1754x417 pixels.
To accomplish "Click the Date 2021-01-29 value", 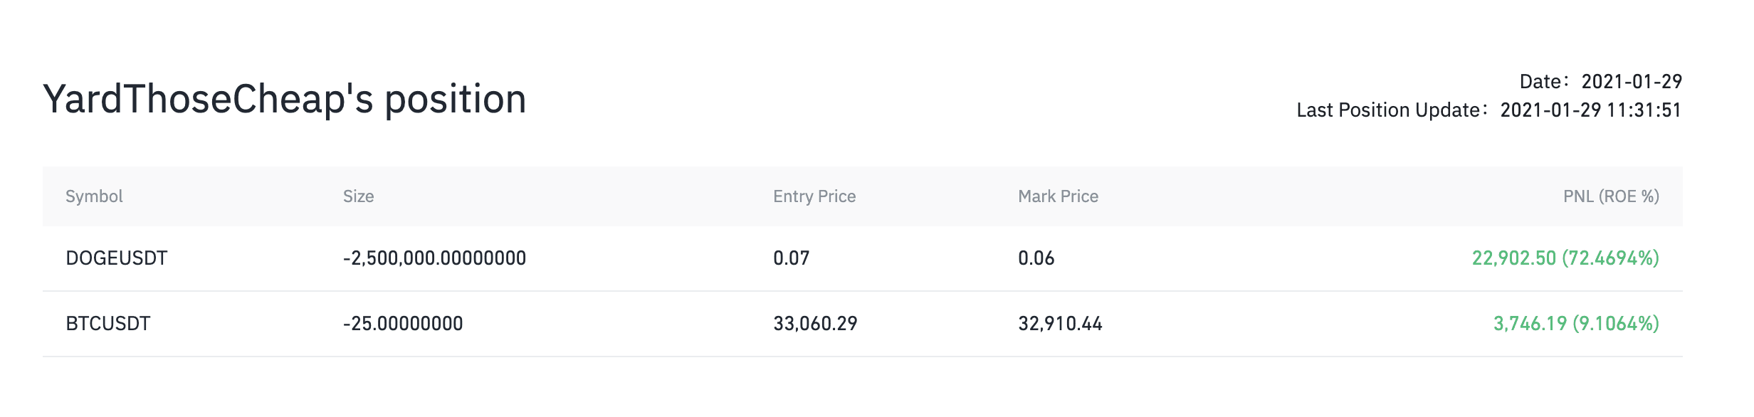I will coord(1632,82).
